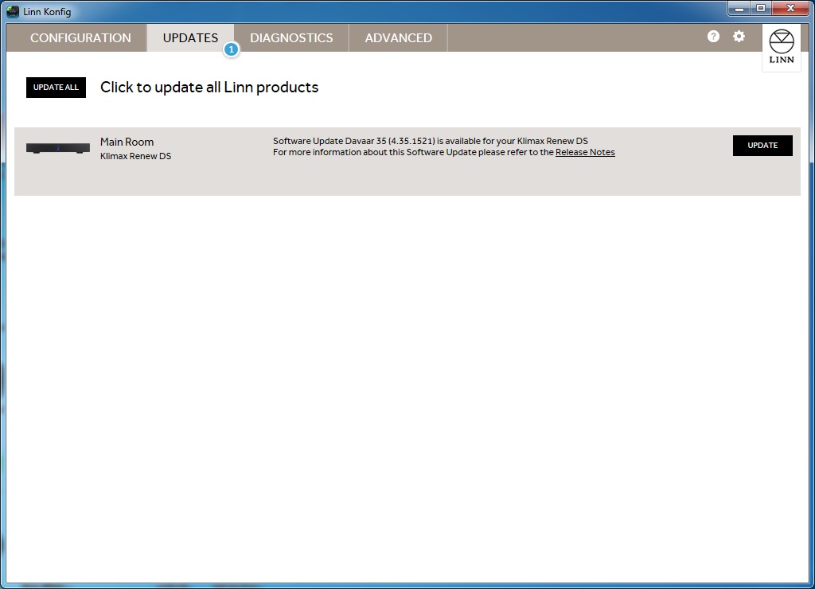Close the Linn Konfig window
Viewport: 815px width, 589px height.
tap(790, 8)
